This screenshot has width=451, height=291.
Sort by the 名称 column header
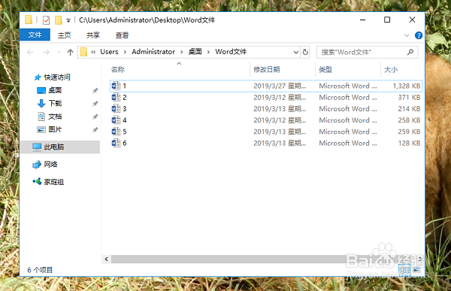[118, 69]
